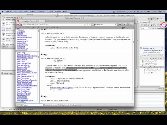Close the Firefox find bar
Image resolution: width=167 pixels, height=125 pixels.
pyautogui.click(x=17, y=105)
